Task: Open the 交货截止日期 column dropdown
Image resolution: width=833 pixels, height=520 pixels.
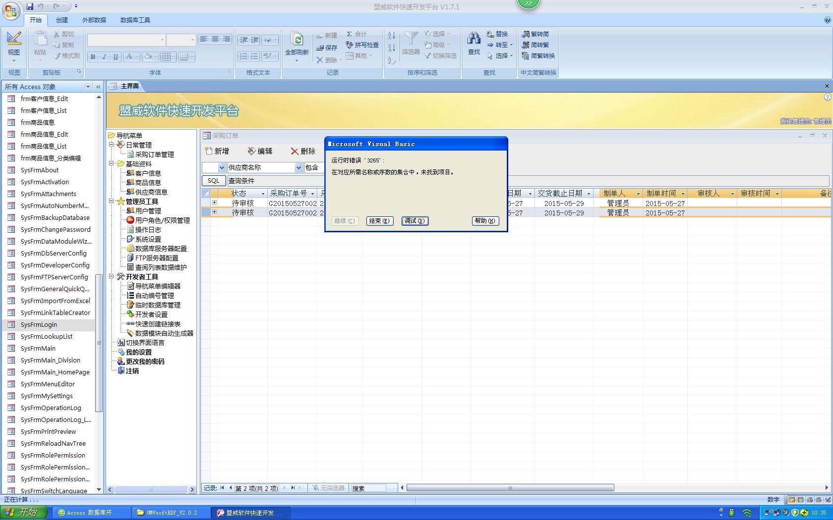Action: point(589,194)
